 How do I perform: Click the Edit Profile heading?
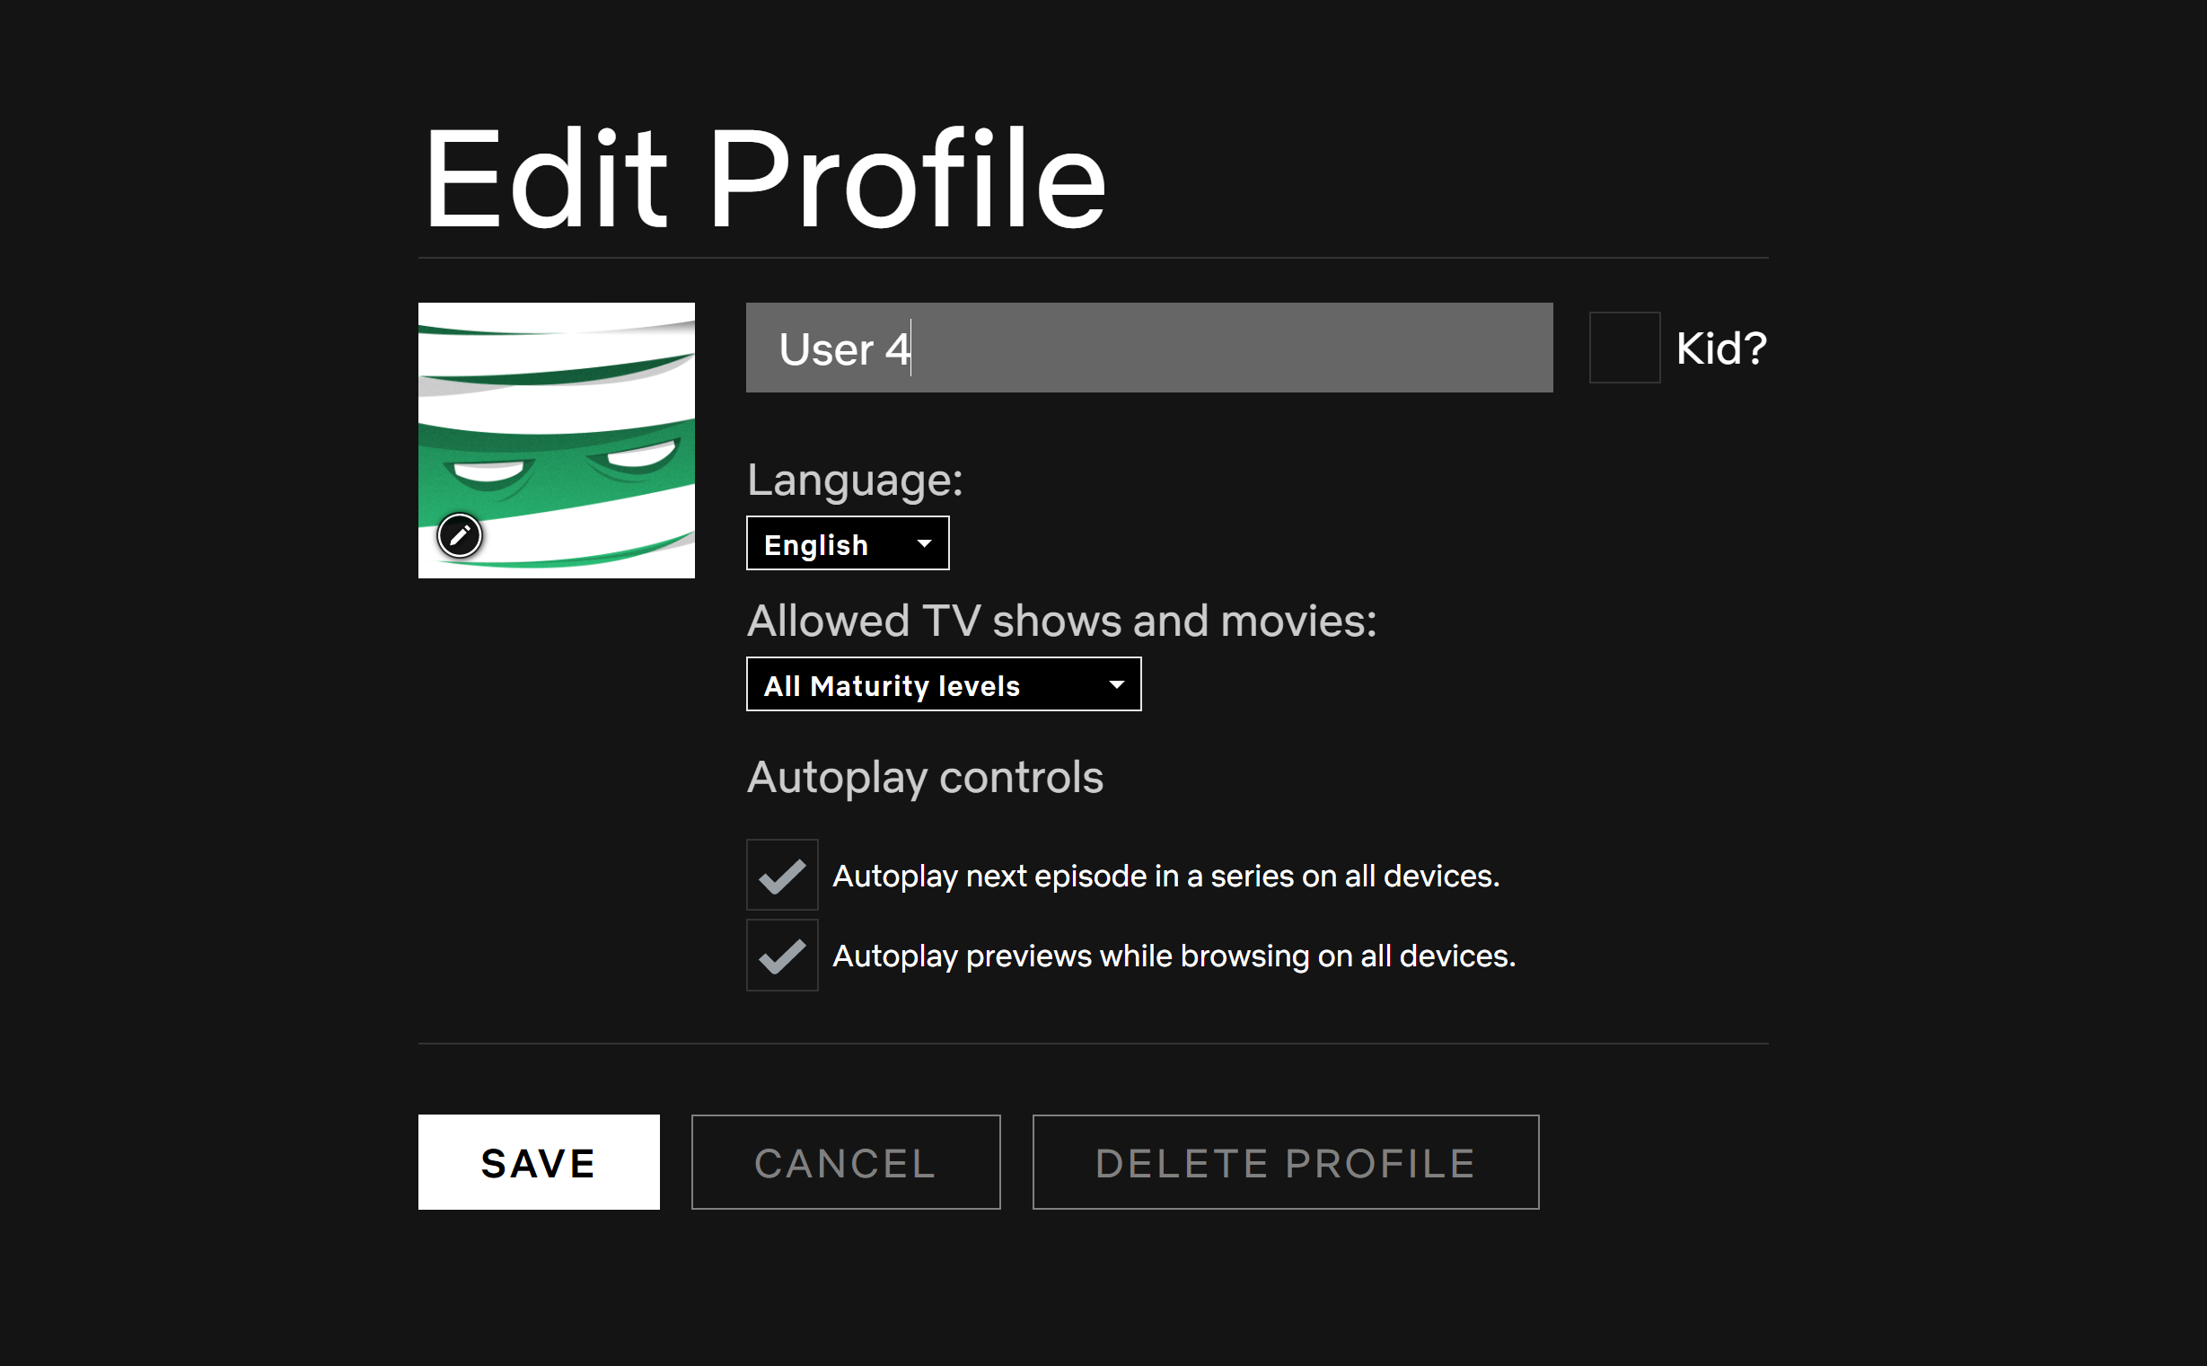(x=764, y=178)
